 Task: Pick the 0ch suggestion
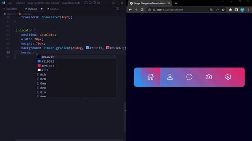(x=76, y=74)
